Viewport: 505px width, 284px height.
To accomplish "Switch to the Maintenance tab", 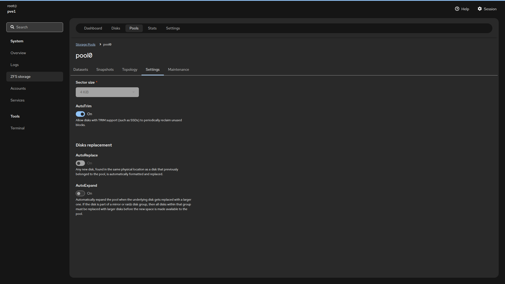I will pos(178,70).
